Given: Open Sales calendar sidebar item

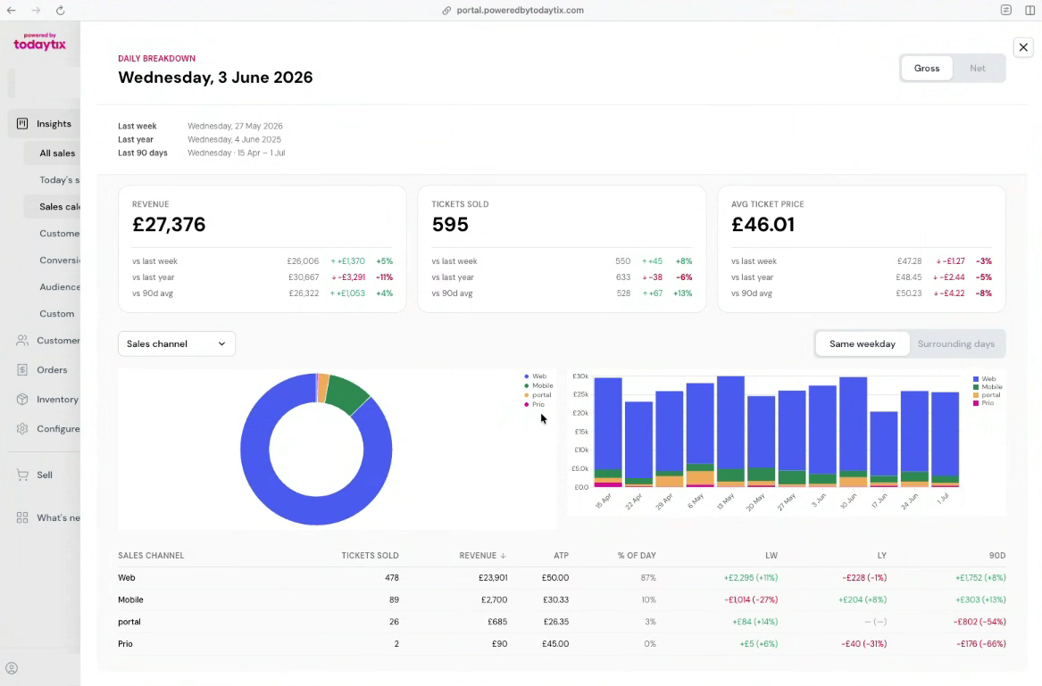Looking at the screenshot, I should pos(52,207).
